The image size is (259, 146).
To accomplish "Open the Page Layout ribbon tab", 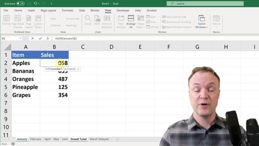I will point(49,10).
